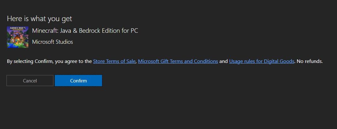
Task: Click the Minecraft game cover thumbnail
Action: 18,37
